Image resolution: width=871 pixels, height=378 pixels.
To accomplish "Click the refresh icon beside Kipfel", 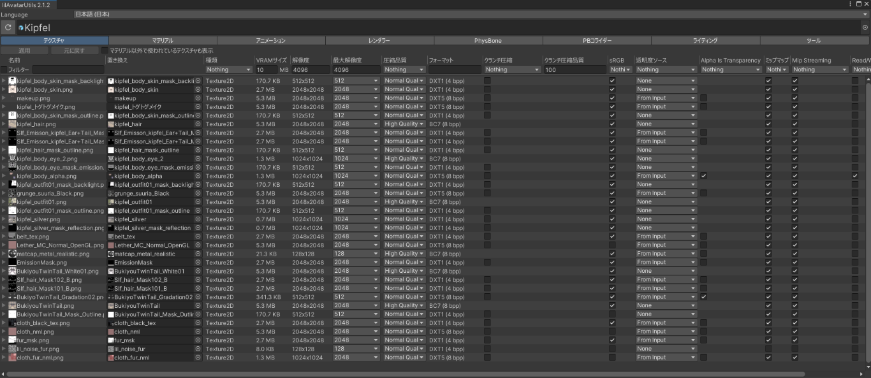I will click(8, 27).
